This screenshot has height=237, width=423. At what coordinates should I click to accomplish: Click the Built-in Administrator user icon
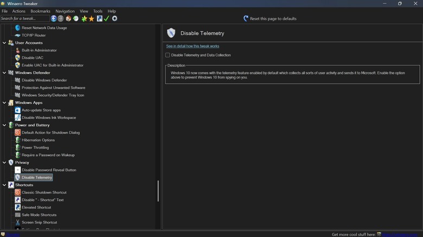(17, 50)
